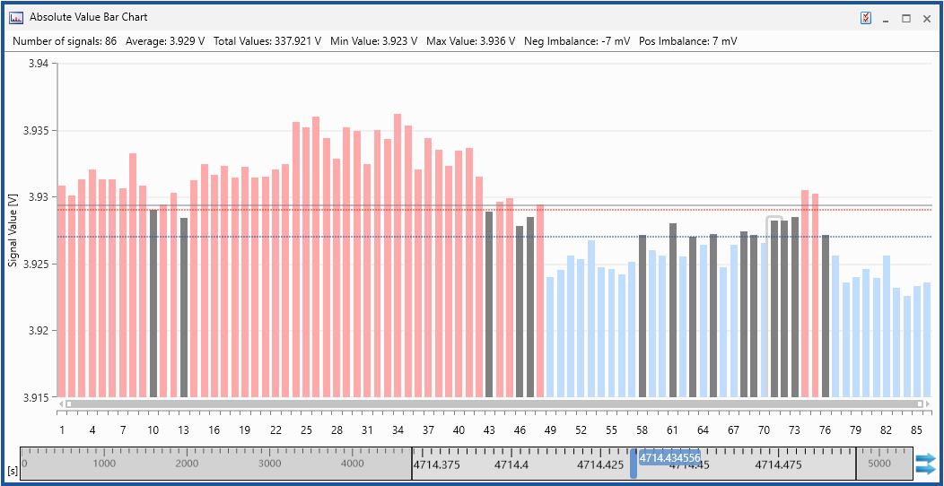Minimize the Absolute Value Bar Chart window
Viewport: 944px width, 486px height.
(886, 18)
